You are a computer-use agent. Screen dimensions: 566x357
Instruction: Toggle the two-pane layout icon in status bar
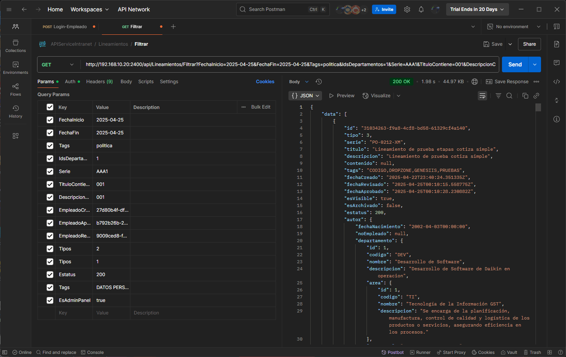(550, 352)
